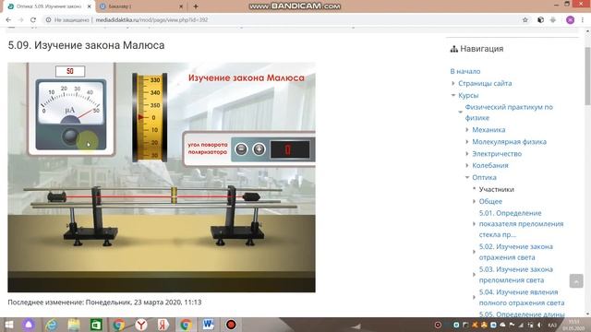Open the browser profile avatar
The height and width of the screenshot is (332, 591).
coord(570,20)
